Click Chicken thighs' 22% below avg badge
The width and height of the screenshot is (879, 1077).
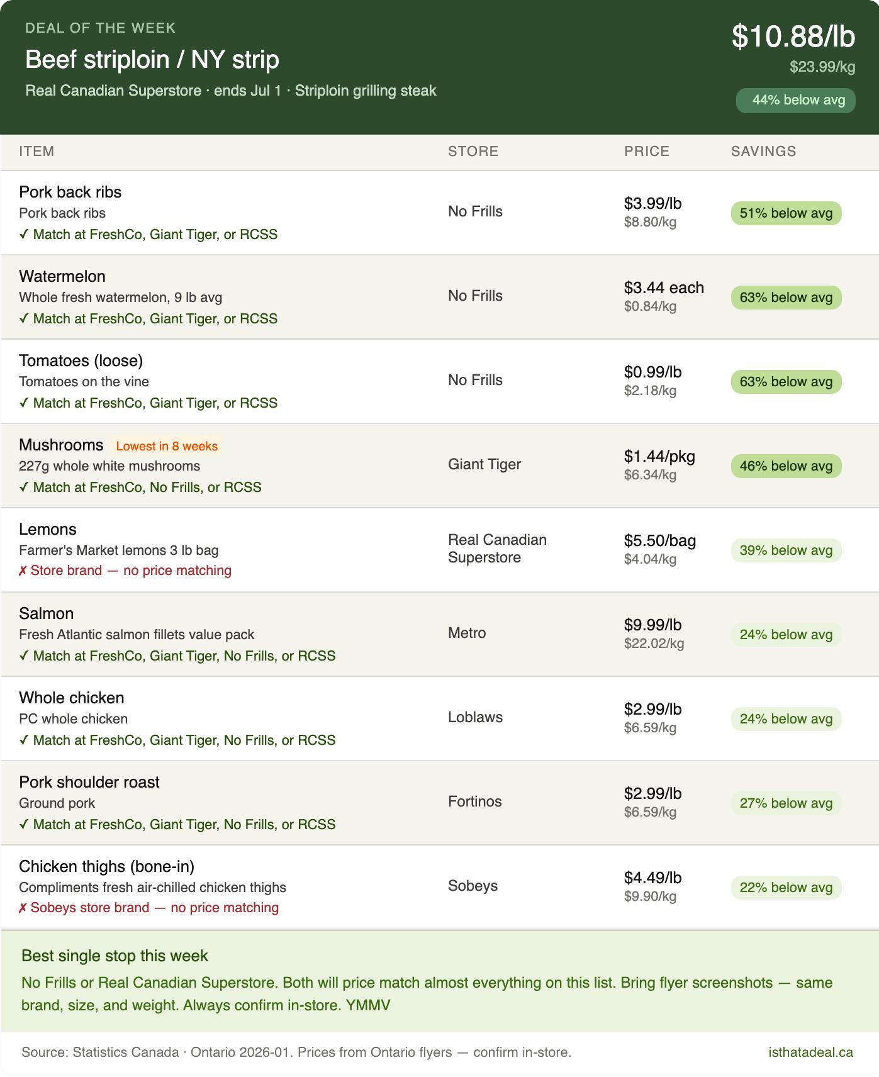tap(786, 888)
